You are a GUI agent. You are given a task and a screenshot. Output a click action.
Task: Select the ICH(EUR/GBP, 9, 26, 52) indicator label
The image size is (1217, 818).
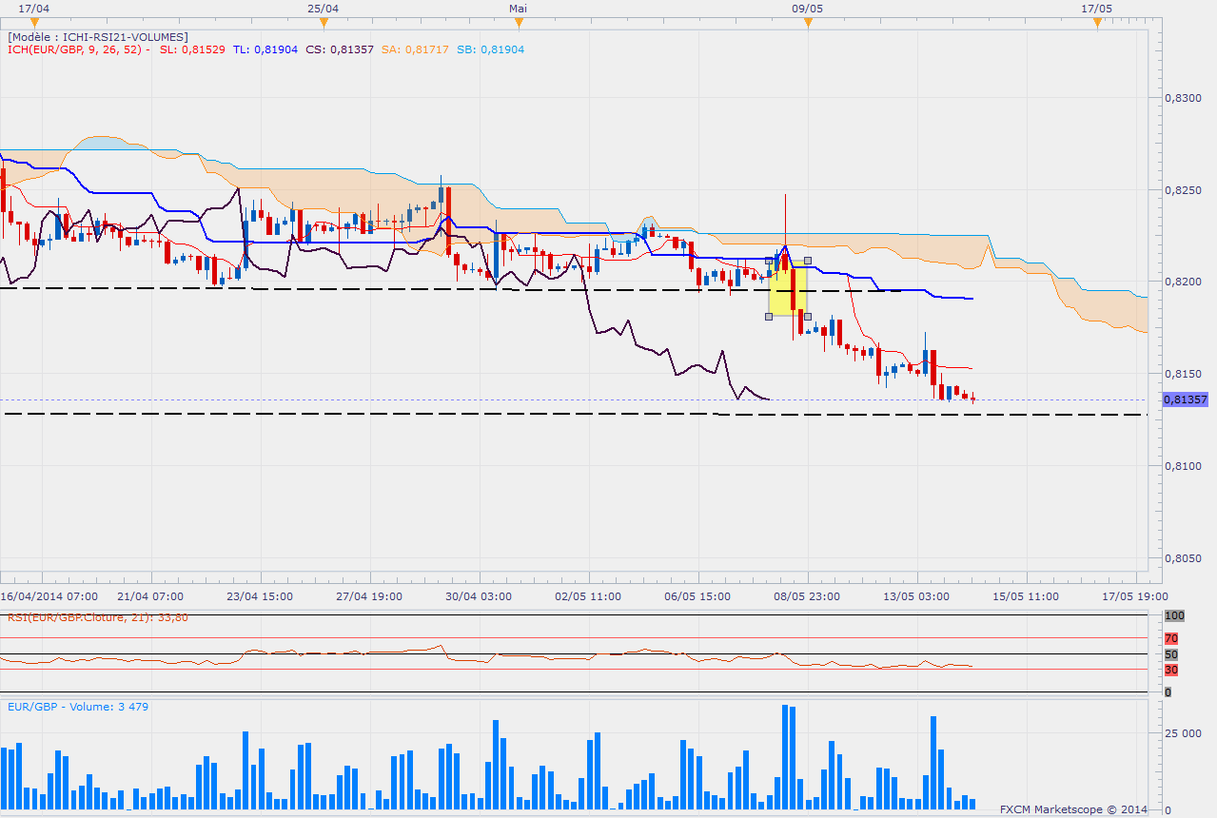[76, 49]
